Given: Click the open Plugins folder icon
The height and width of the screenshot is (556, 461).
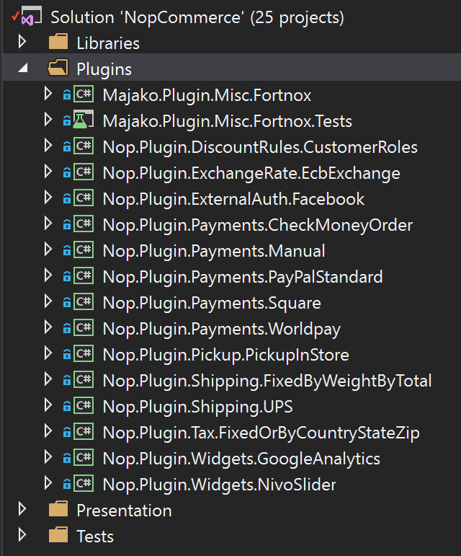Looking at the screenshot, I should coord(58,69).
